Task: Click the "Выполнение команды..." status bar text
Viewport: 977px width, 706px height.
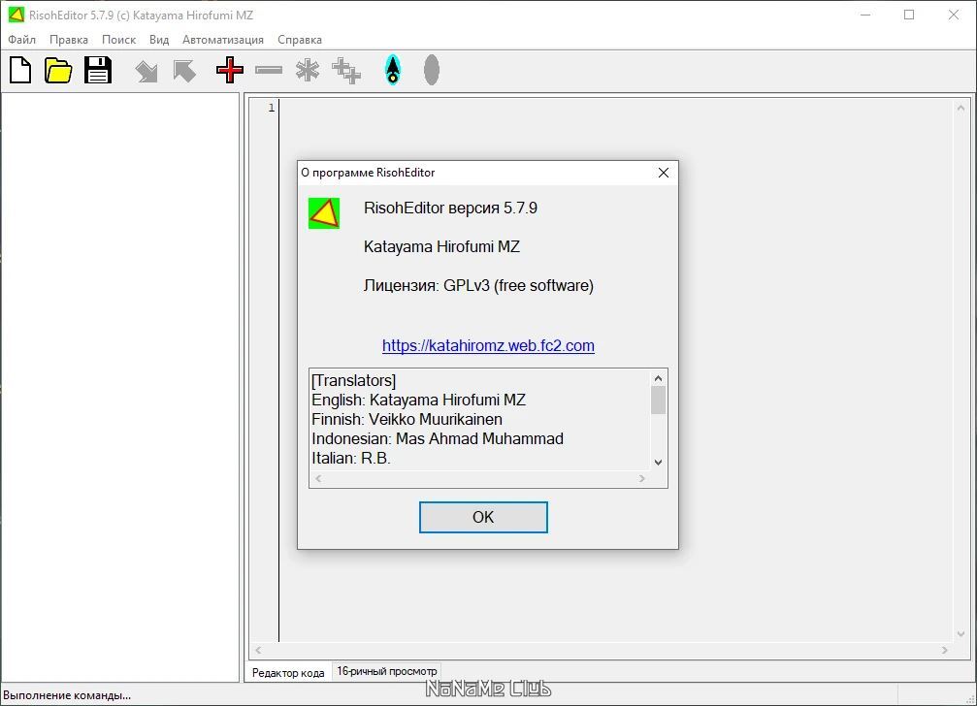Action: click(x=67, y=695)
